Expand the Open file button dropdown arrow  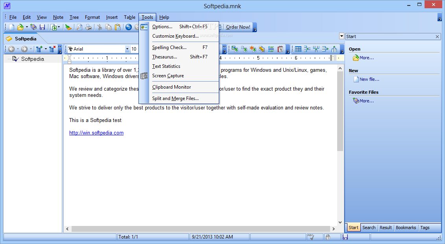(x=27, y=27)
